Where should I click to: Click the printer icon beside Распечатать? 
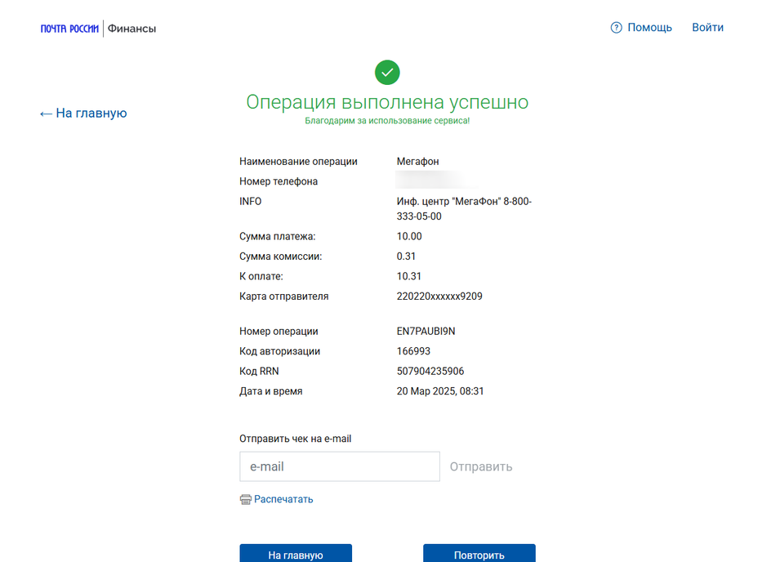[245, 500]
